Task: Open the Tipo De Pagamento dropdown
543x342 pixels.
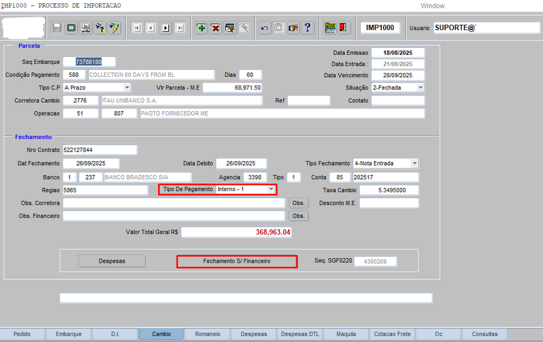Action: click(271, 189)
